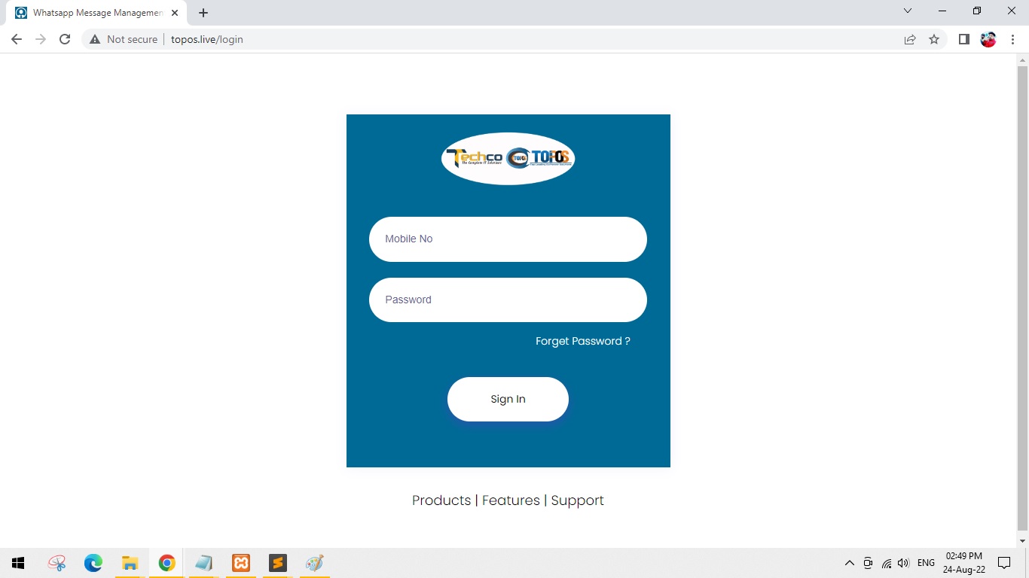This screenshot has height=578, width=1029.
Task: Click the Mobile No input field
Action: [508, 239]
